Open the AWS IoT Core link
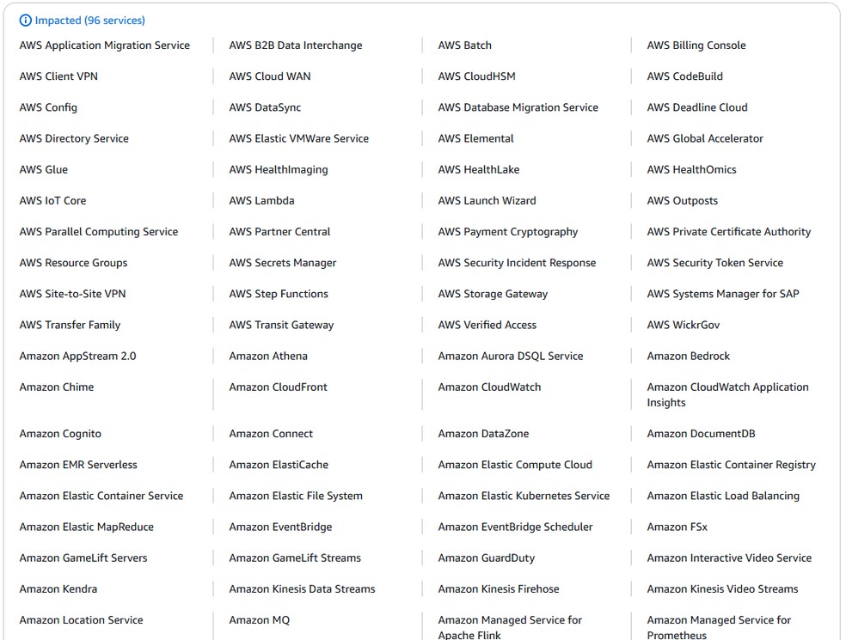Screen dimensions: 846x640 point(53,200)
